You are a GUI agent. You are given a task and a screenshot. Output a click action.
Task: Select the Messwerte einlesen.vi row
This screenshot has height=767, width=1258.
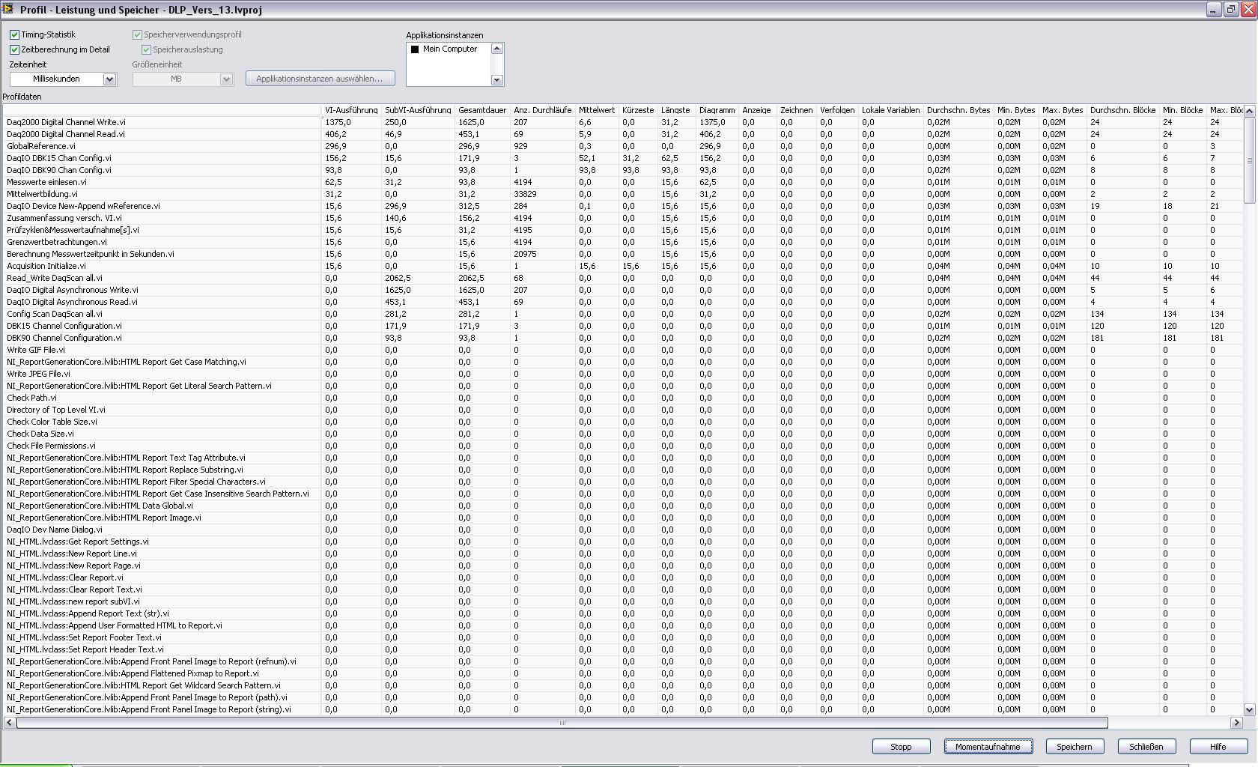623,182
